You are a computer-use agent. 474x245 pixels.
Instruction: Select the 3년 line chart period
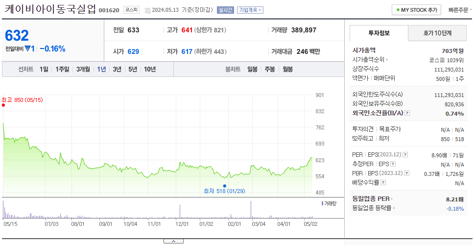point(117,69)
